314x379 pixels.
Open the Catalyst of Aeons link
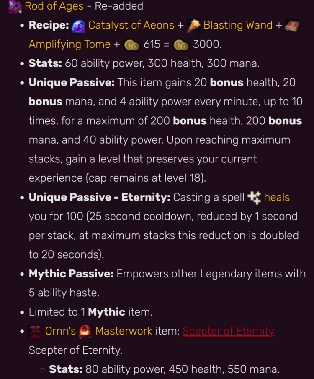pos(131,25)
